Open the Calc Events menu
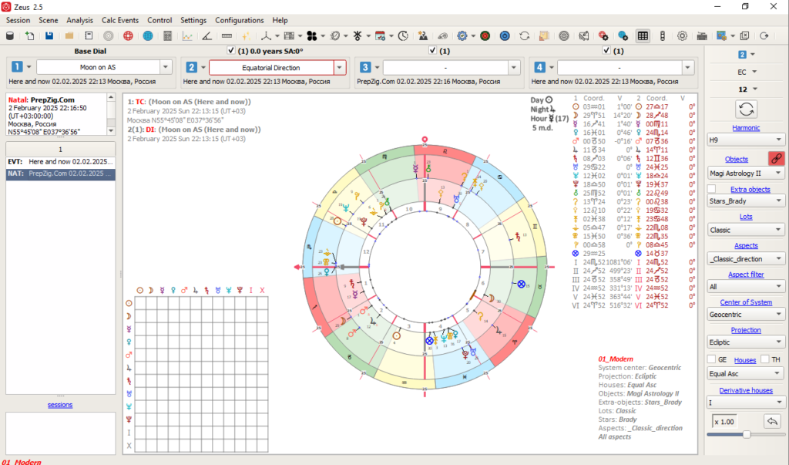 click(120, 20)
